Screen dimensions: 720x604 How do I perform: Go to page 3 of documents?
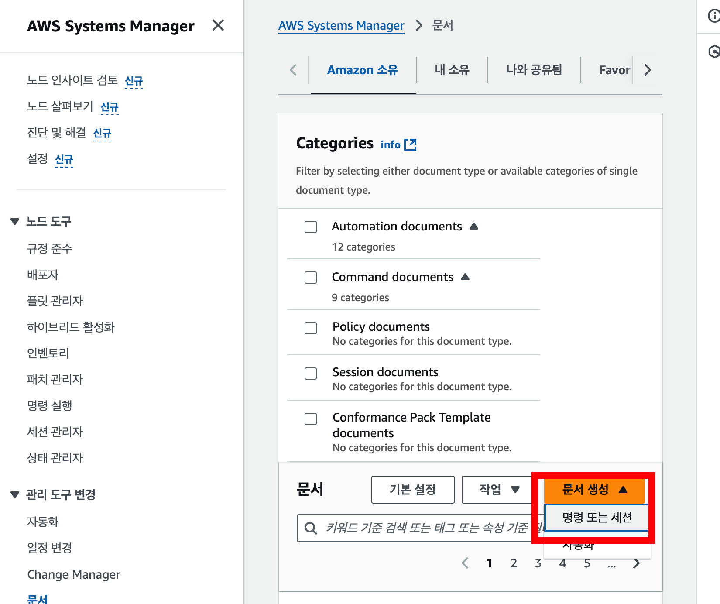pos(538,563)
